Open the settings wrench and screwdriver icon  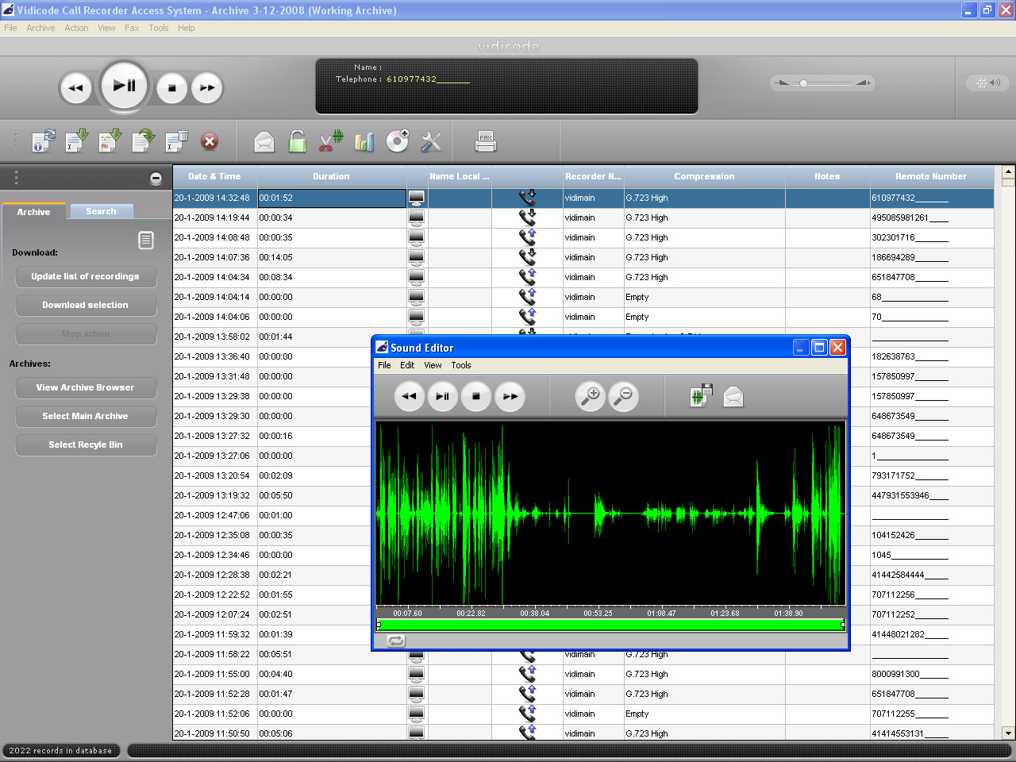tap(431, 142)
